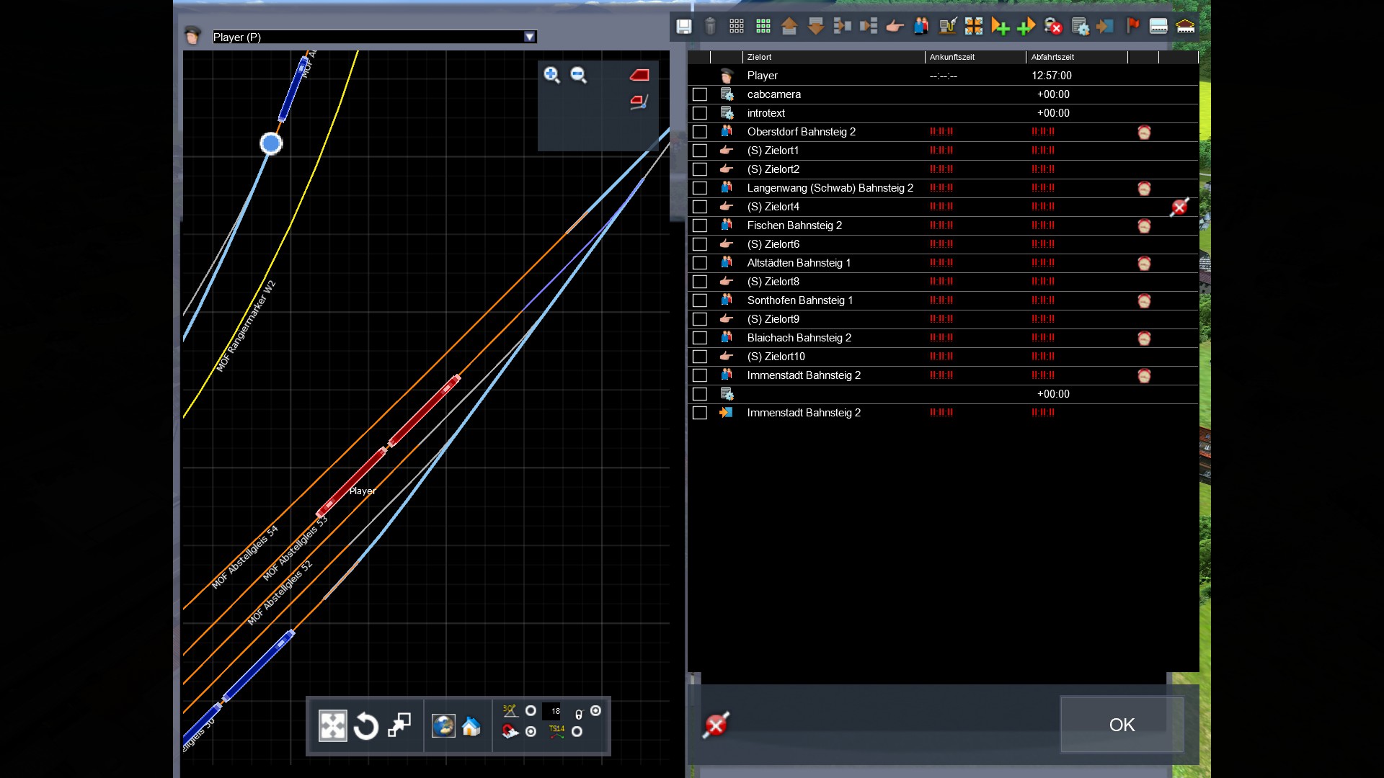Image resolution: width=1384 pixels, height=778 pixels.
Task: Tick checkbox for Fischen Bahnsteig 2
Action: 699,225
